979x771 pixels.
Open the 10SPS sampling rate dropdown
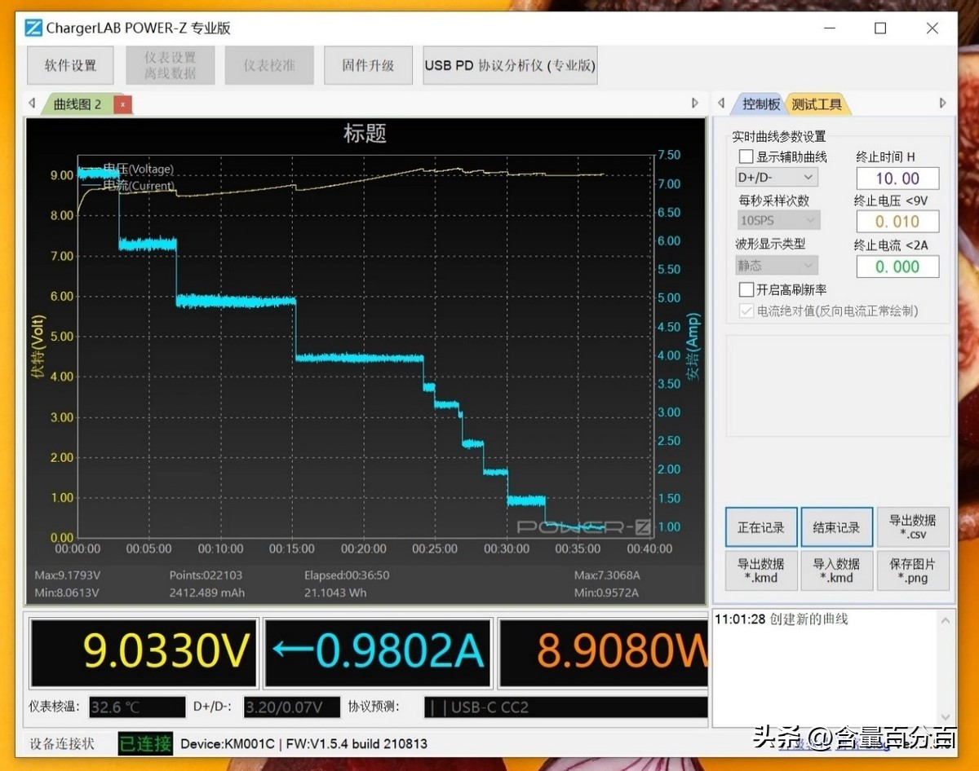pos(777,219)
